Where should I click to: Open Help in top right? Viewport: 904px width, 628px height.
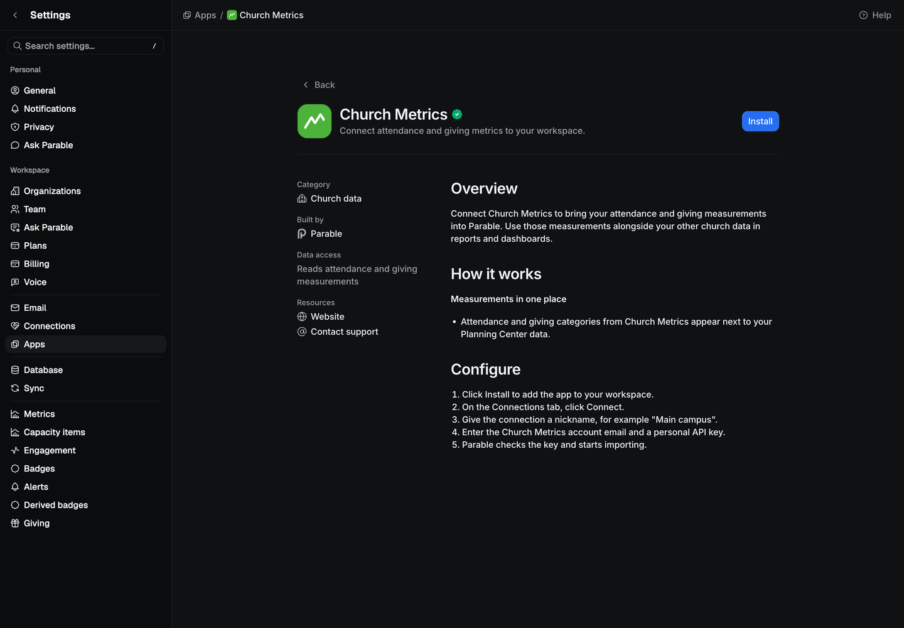pyautogui.click(x=875, y=15)
